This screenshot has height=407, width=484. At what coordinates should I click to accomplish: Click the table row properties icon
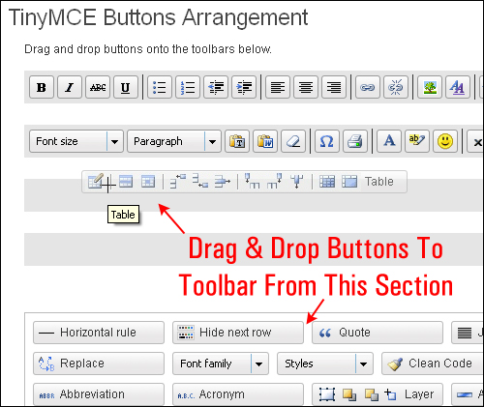point(126,182)
